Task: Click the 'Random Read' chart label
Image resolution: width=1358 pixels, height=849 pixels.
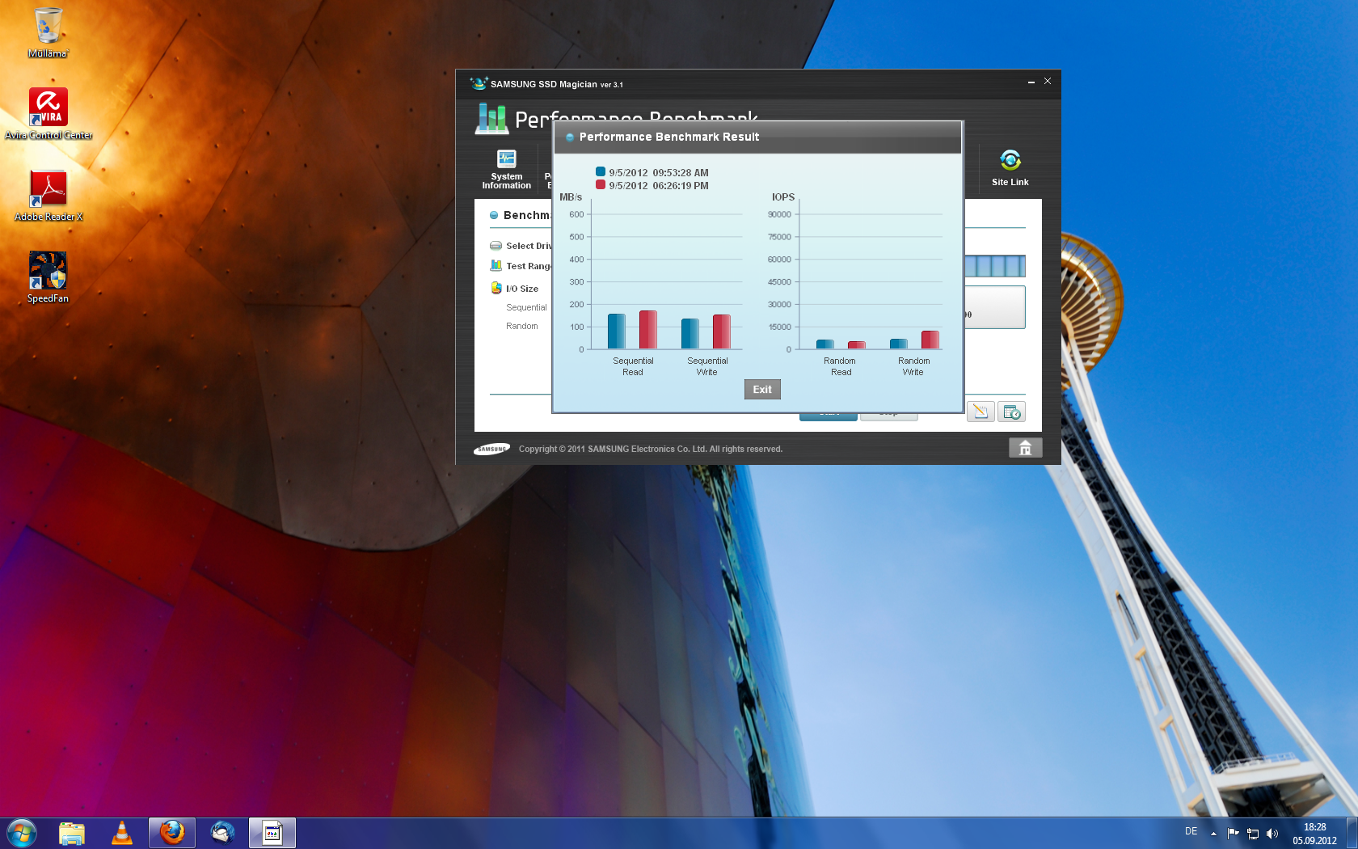Action: point(841,366)
